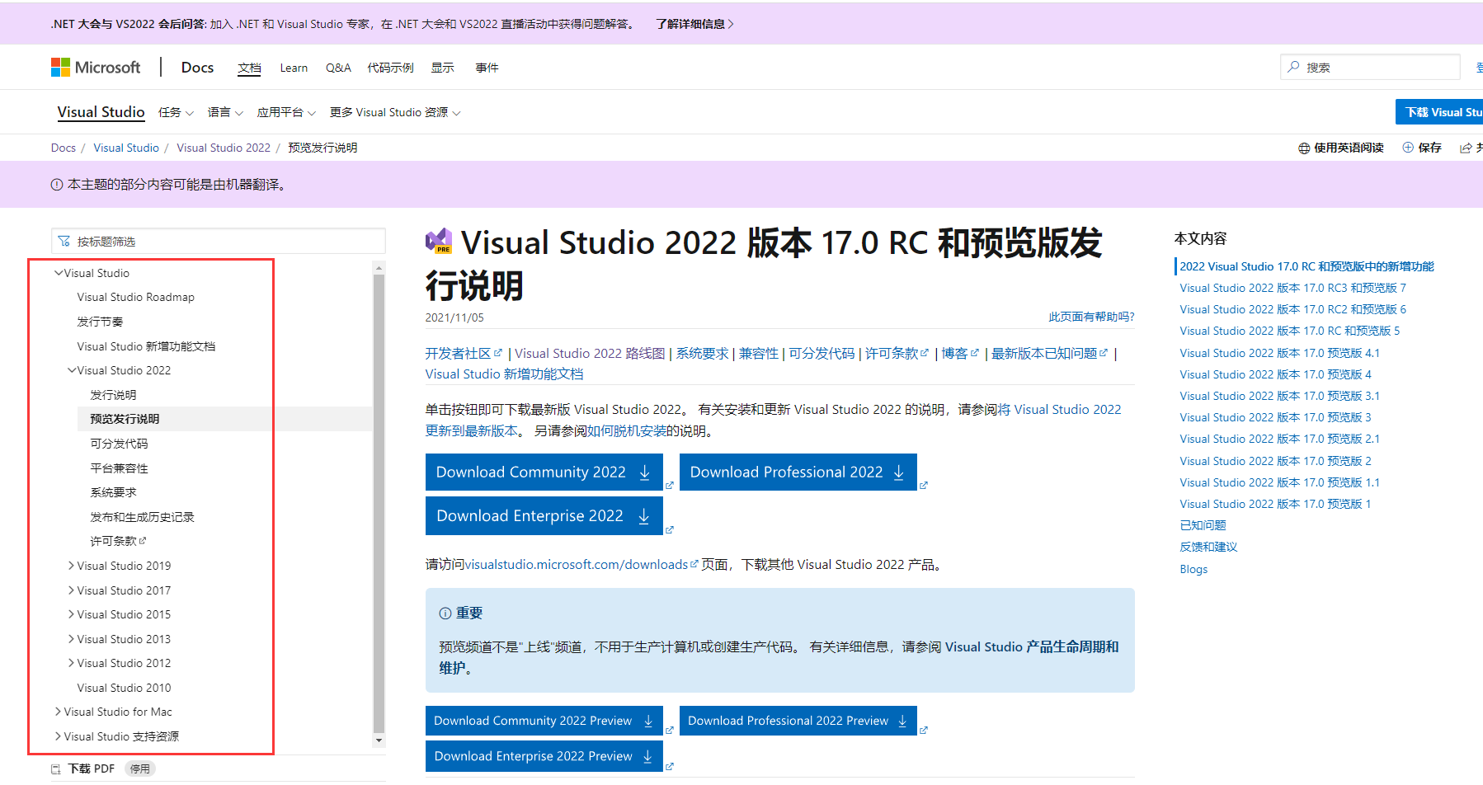Open Visual Studio Roadmap in sidebar

136,297
